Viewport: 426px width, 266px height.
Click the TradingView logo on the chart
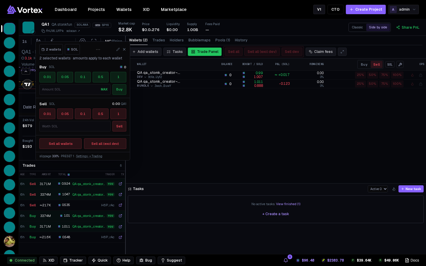28,84
